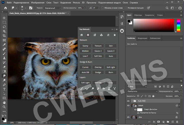Click the crown icon in the side dock

coord(122,30)
